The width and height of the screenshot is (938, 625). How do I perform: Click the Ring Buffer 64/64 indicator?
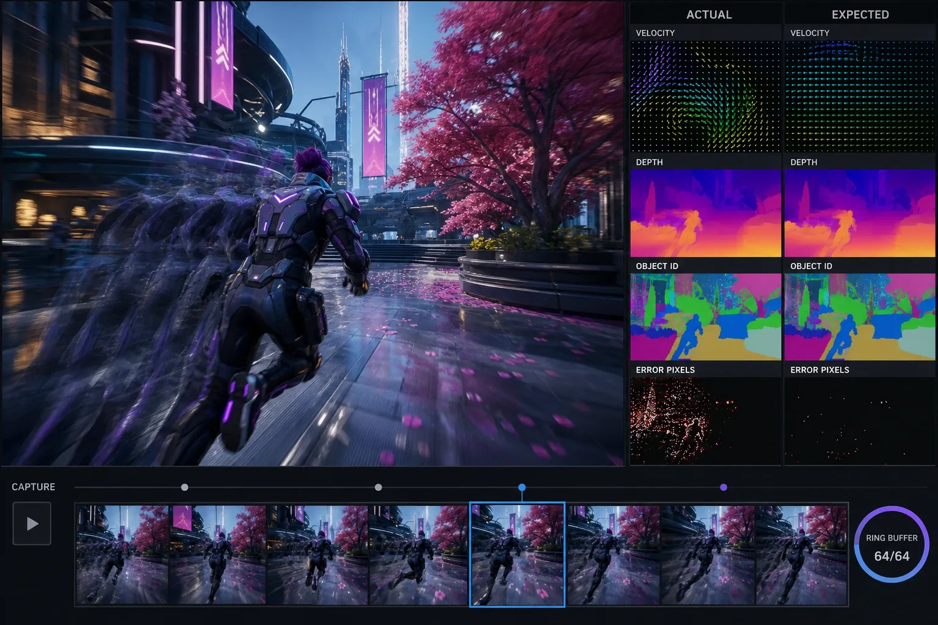[892, 543]
